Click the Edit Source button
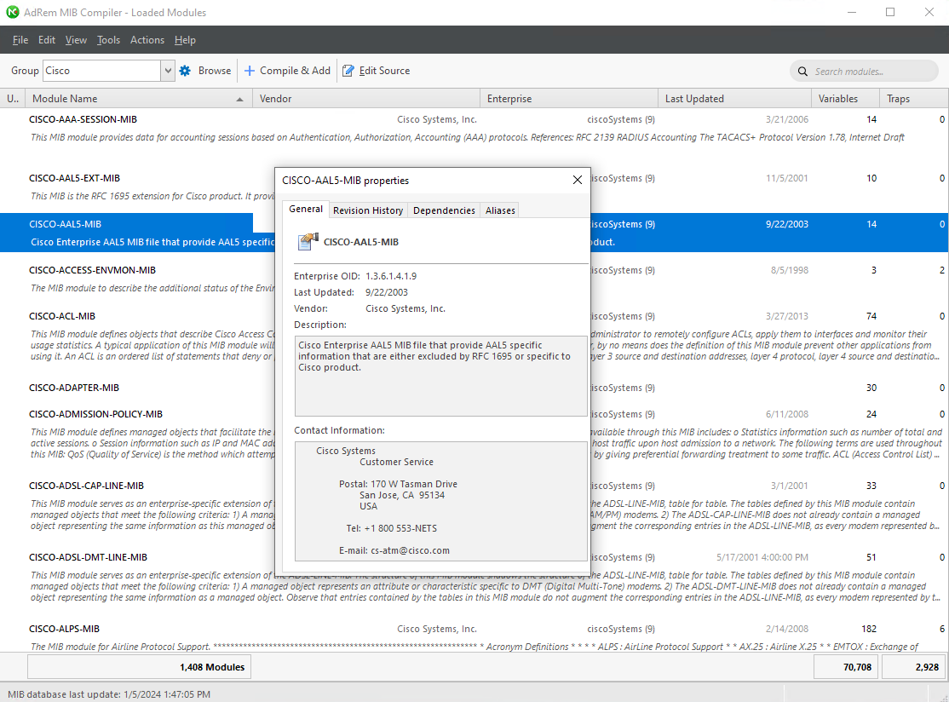 click(376, 71)
